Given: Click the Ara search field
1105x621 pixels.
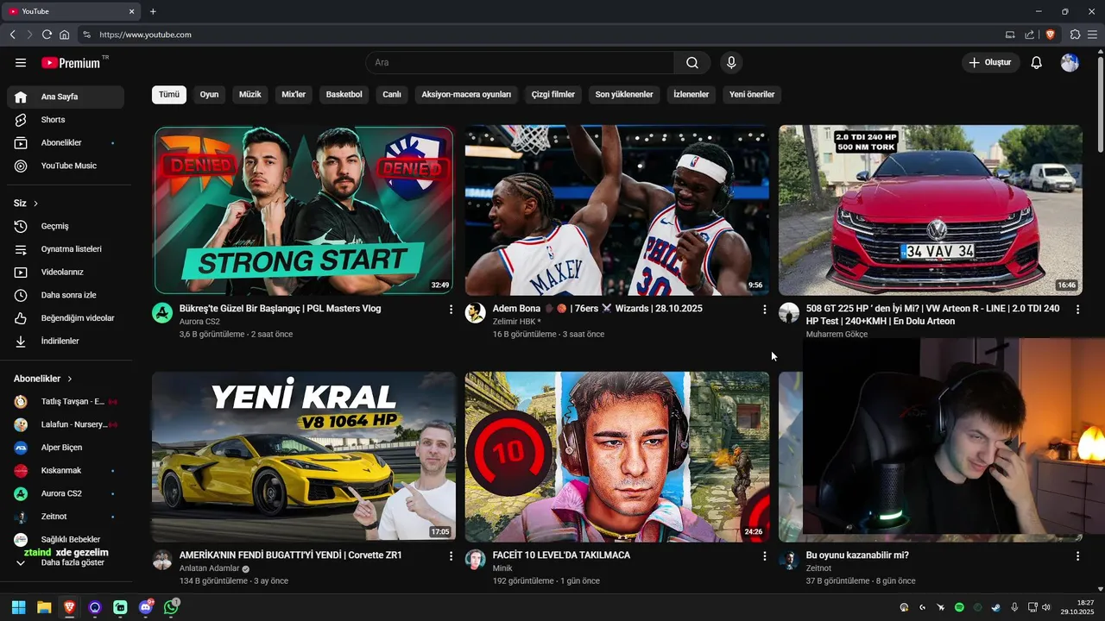Looking at the screenshot, I should [520, 62].
